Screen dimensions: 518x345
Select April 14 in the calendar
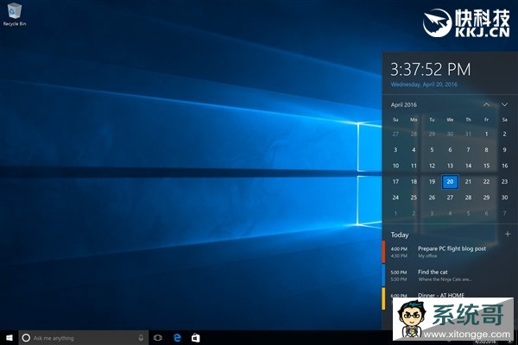pyautogui.click(x=468, y=166)
